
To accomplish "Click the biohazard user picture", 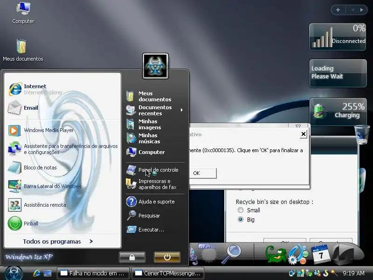I will point(155,66).
